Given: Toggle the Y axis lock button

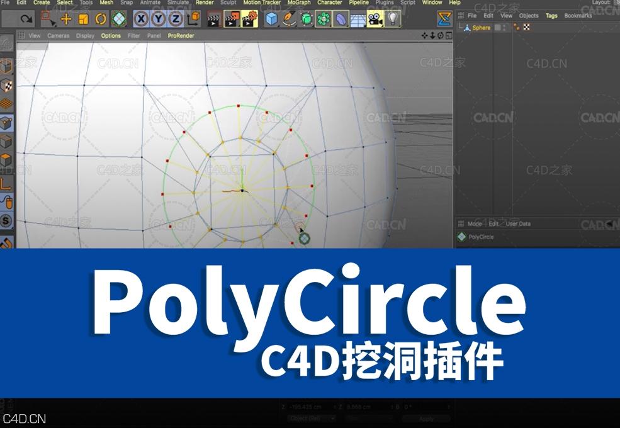Looking at the screenshot, I should point(157,20).
